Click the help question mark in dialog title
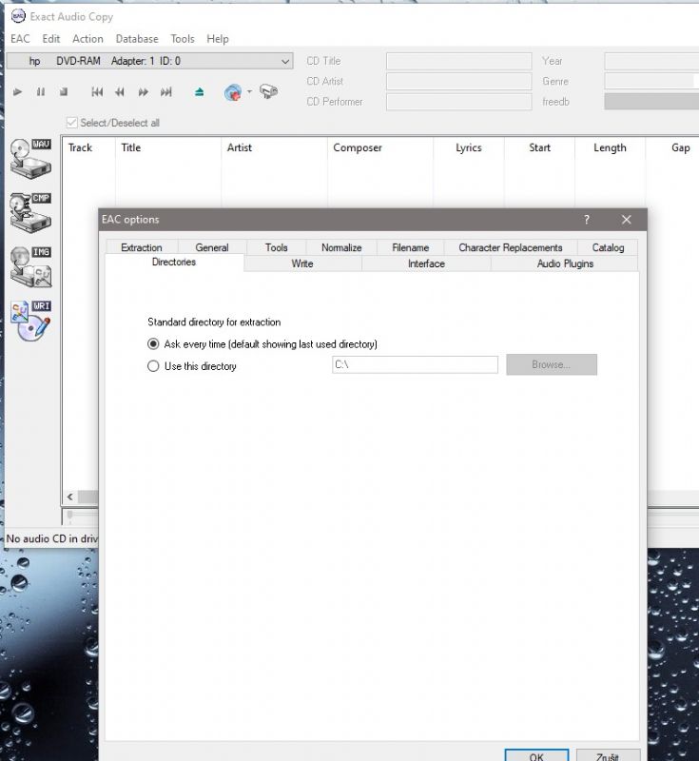 (586, 220)
